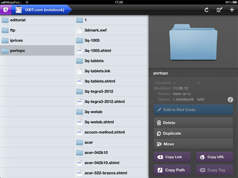Select file acer-522-brazos.shtml
The image size is (238, 178).
pos(111,173)
